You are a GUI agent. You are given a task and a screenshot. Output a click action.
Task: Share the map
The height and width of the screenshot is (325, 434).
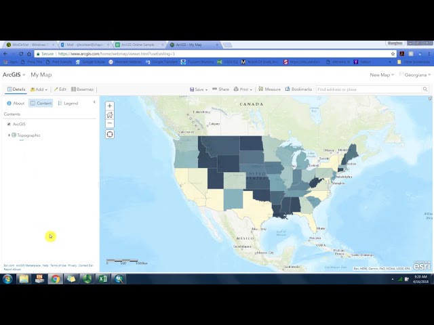(x=220, y=89)
